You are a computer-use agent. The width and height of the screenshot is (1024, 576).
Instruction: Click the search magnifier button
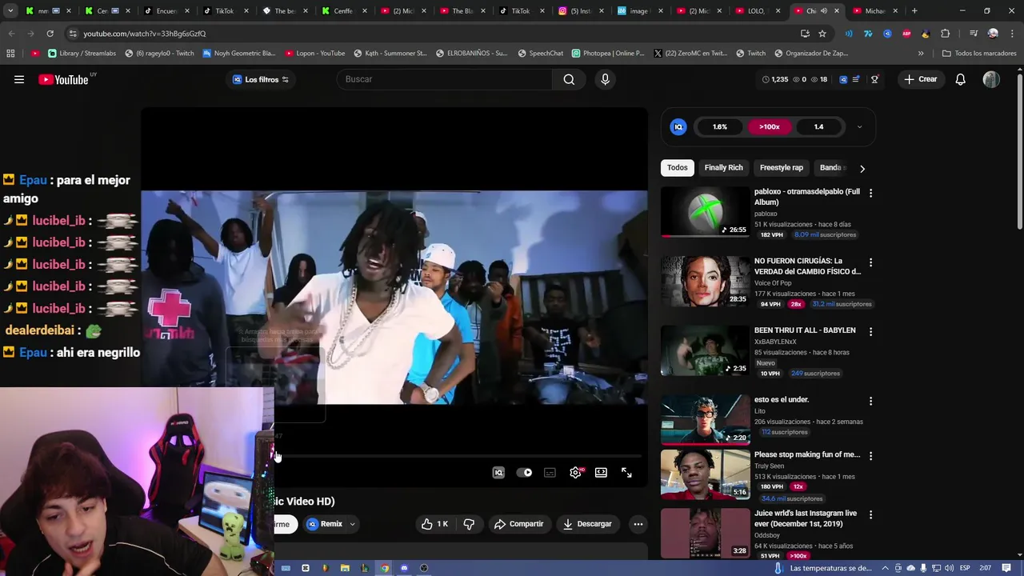pyautogui.click(x=569, y=79)
